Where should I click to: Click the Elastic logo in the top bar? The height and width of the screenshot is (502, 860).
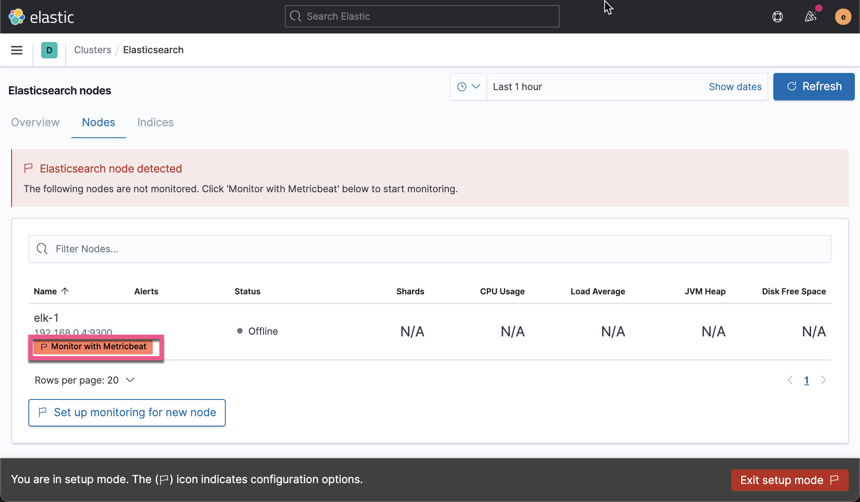tap(42, 16)
